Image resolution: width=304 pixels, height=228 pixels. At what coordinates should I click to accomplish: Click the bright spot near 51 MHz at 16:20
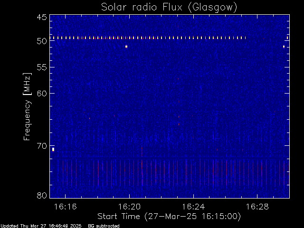[x=126, y=47]
